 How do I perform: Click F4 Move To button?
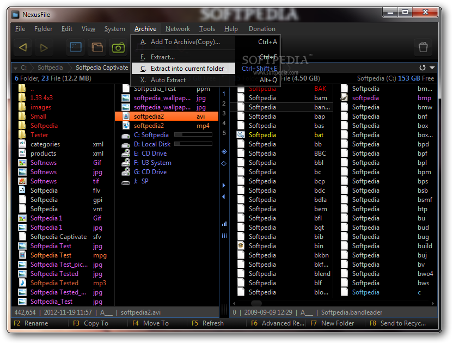pos(150,323)
